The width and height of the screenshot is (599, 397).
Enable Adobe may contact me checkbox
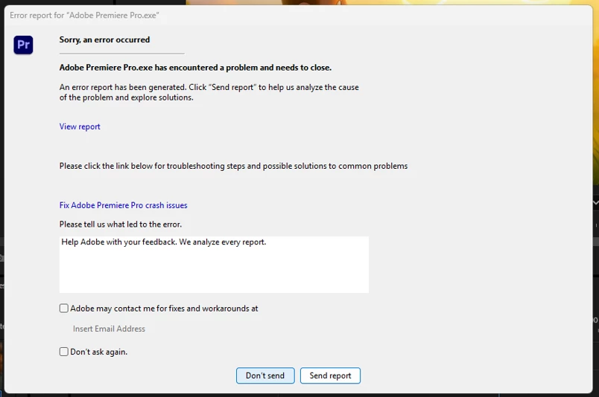[64, 308]
